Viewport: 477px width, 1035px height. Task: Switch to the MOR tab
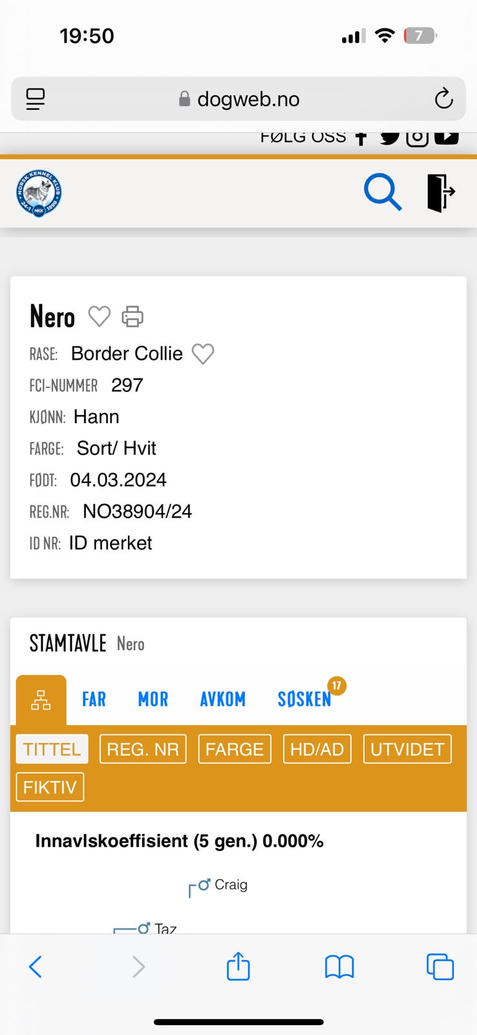tap(153, 699)
